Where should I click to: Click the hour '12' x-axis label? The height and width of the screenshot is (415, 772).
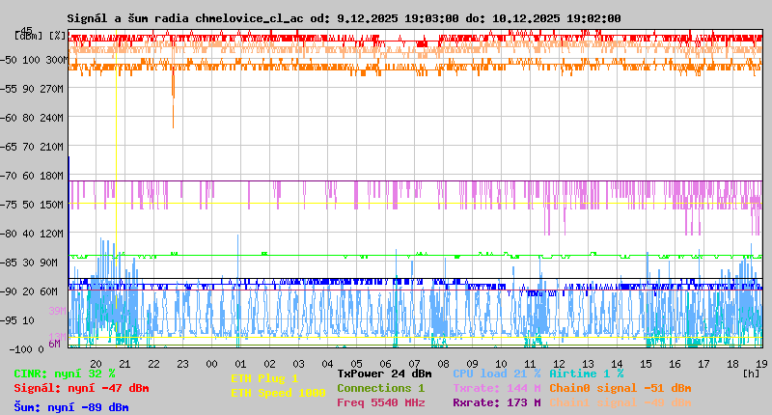[560, 364]
